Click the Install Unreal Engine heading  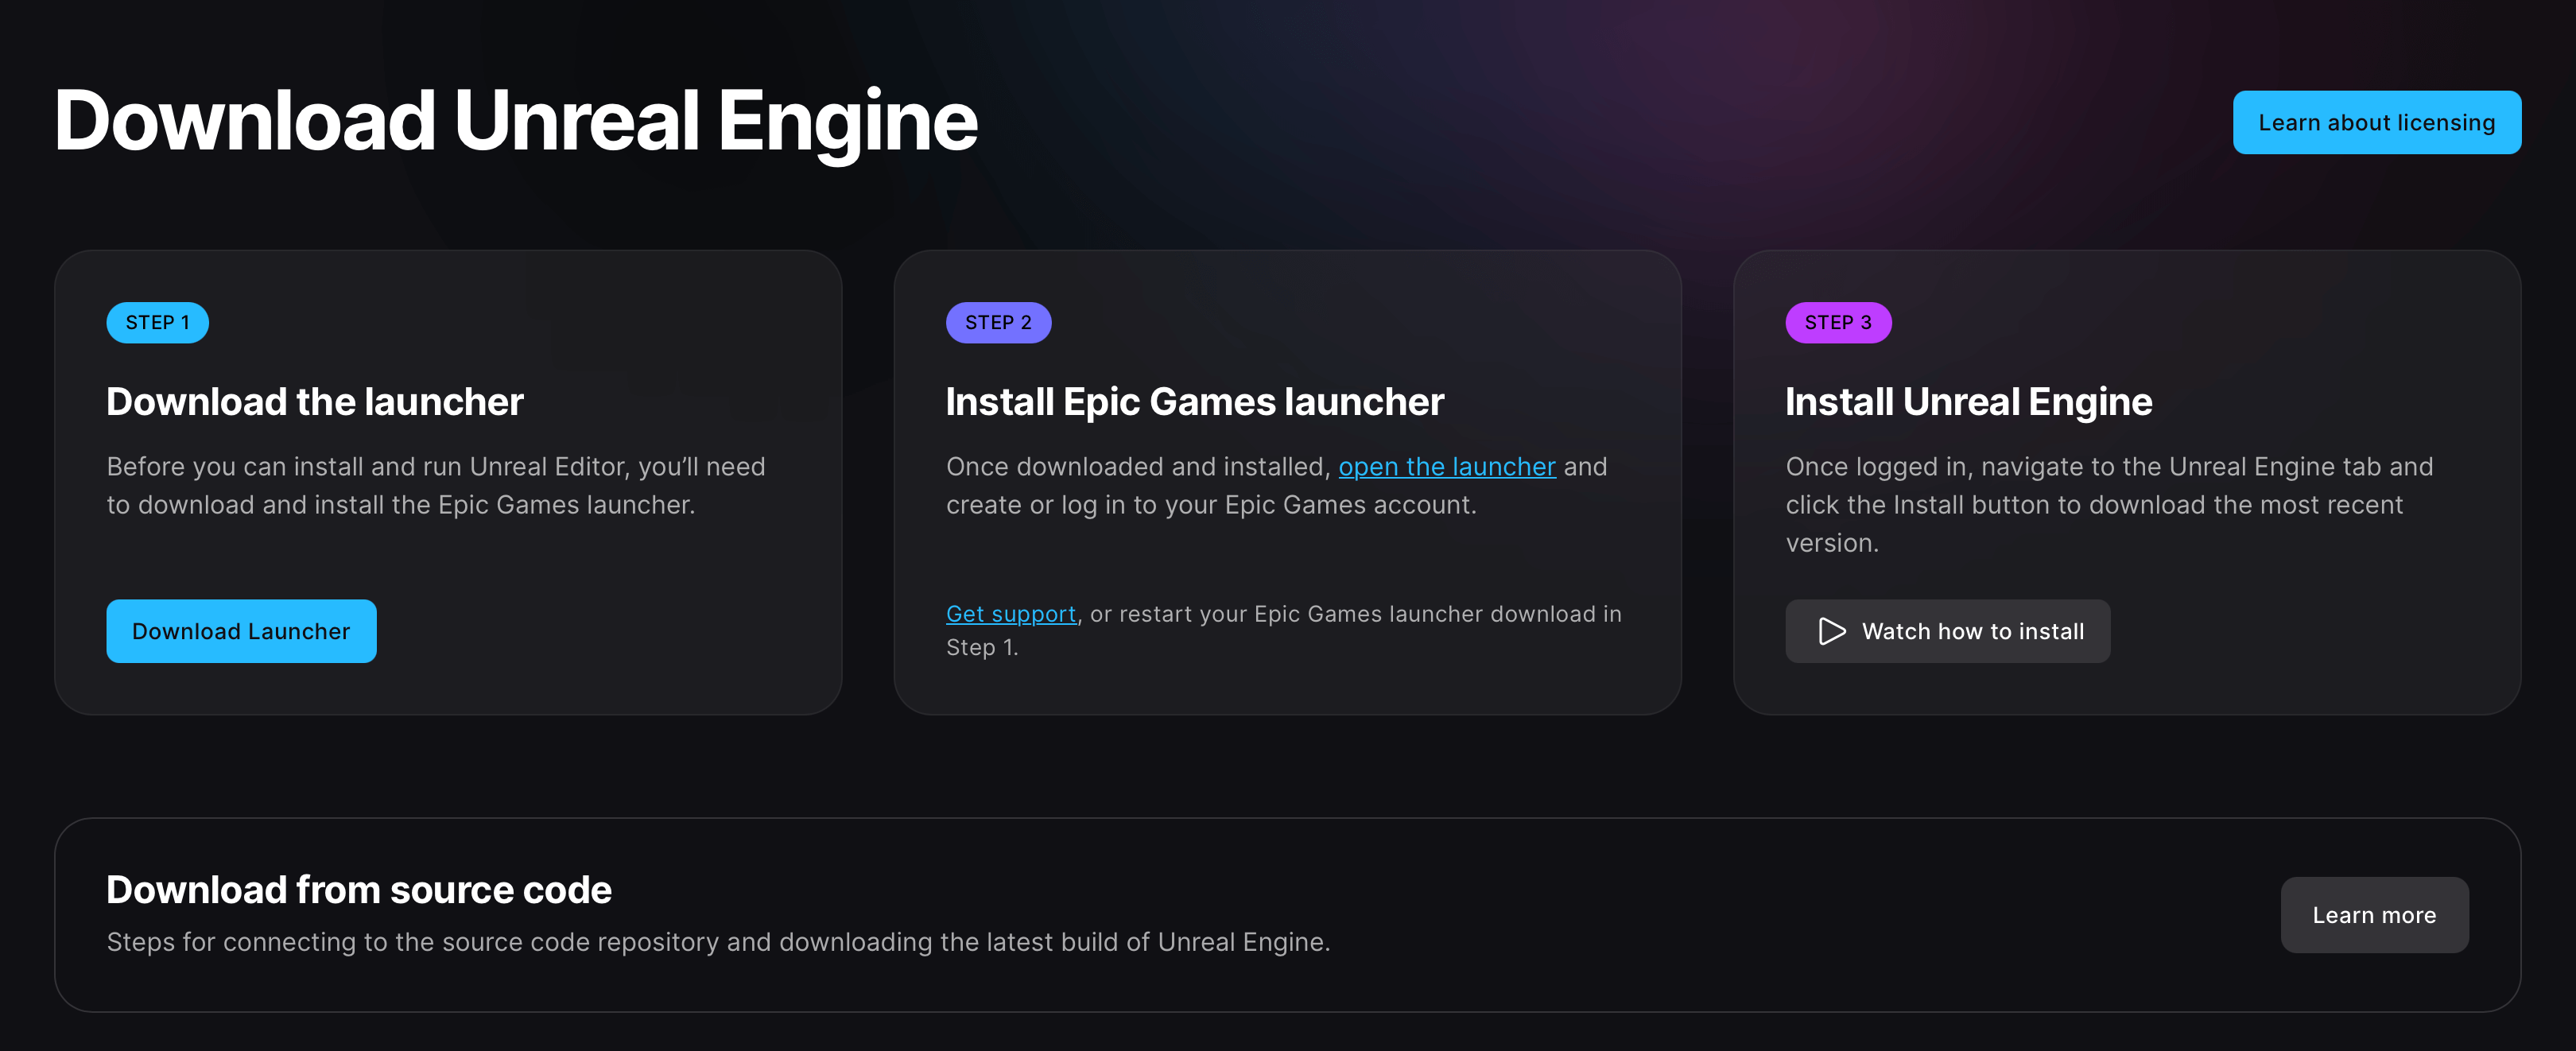coord(1968,402)
